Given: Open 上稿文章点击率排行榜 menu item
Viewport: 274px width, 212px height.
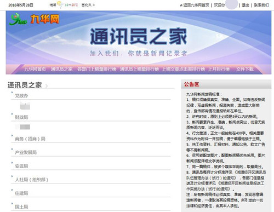Looking at the screenshot, I should (x=184, y=69).
